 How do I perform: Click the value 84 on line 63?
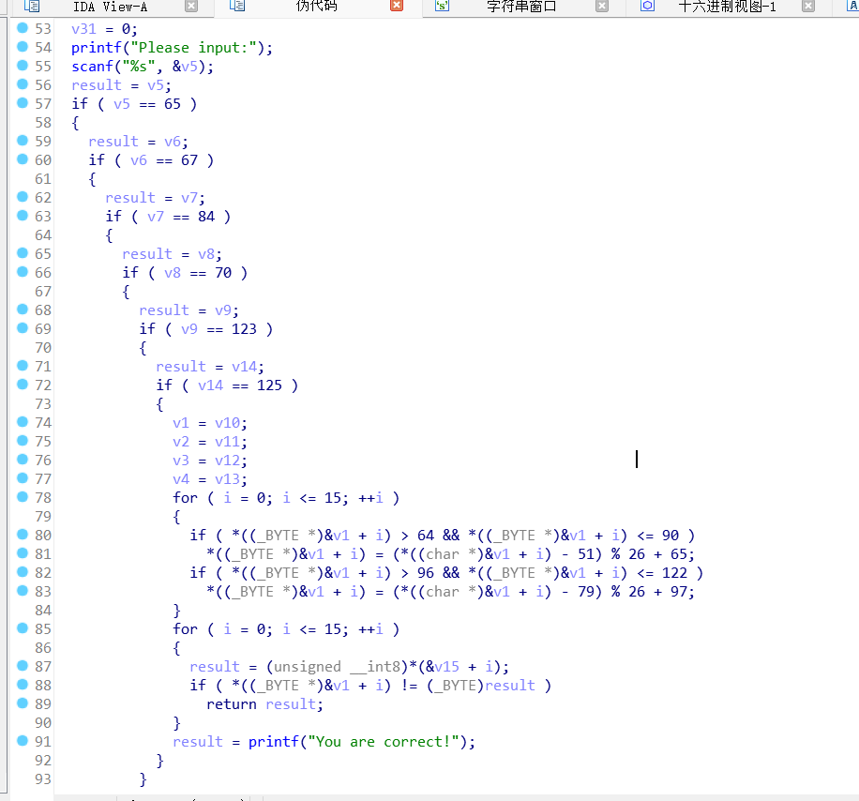pos(206,217)
